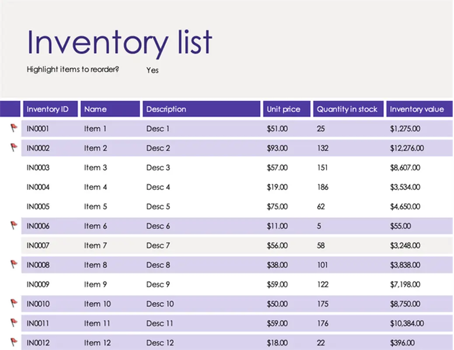Select the $75.00 unit price cell

click(x=277, y=206)
